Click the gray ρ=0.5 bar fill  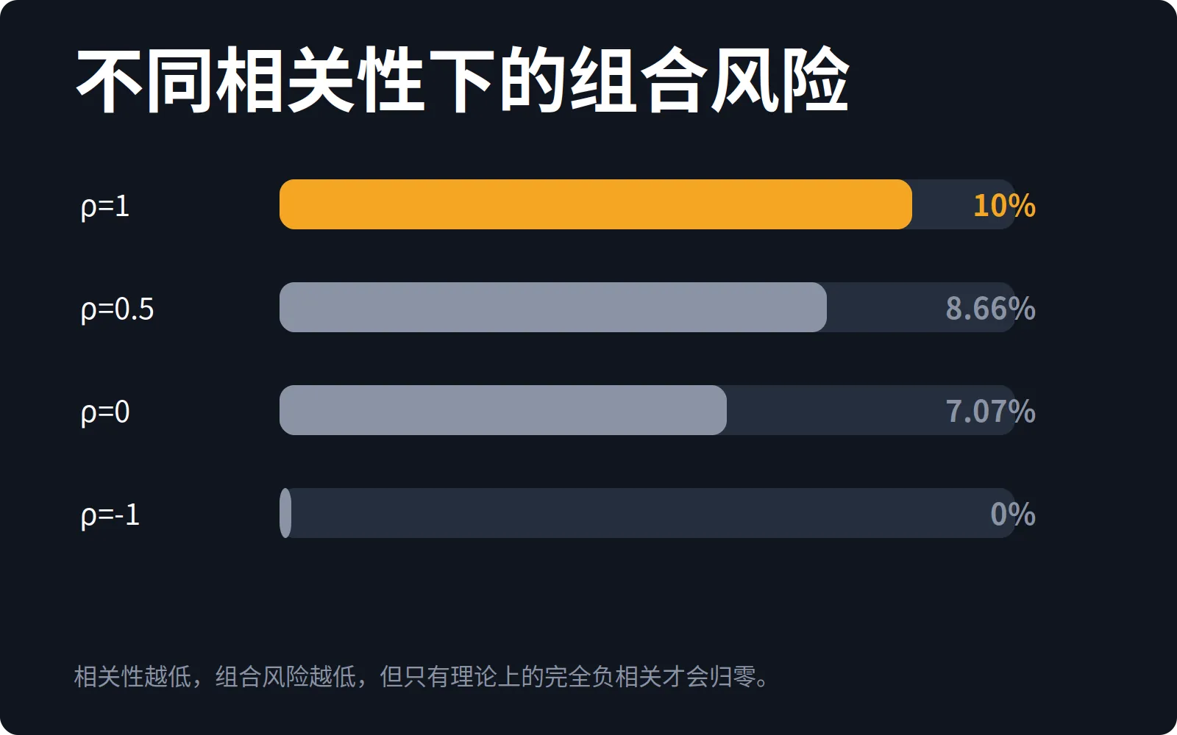553,307
